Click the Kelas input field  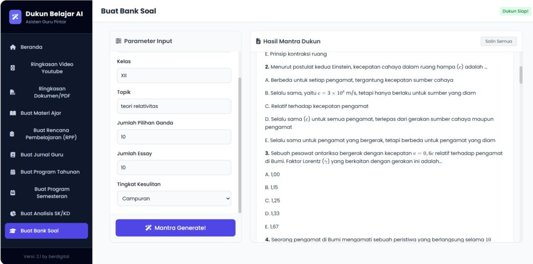click(174, 76)
